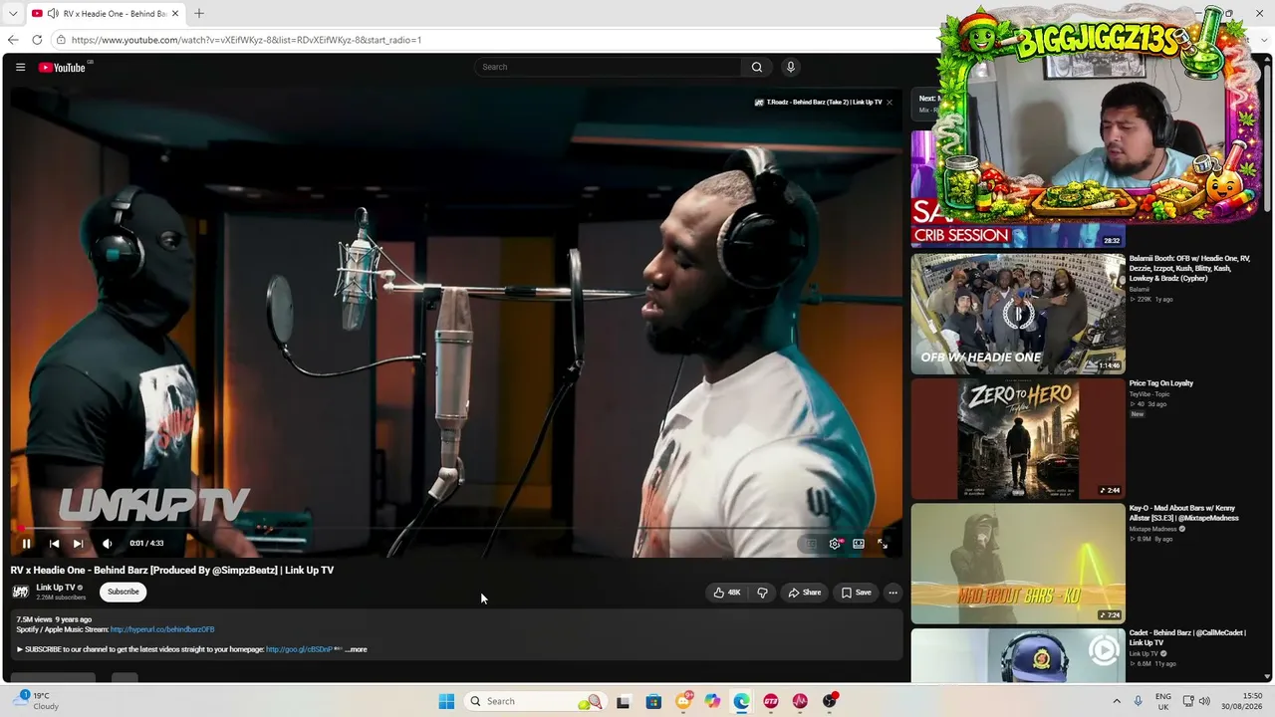The height and width of the screenshot is (717, 1275).
Task: Open Microsoft Edge from the taskbar
Action: [x=742, y=701]
